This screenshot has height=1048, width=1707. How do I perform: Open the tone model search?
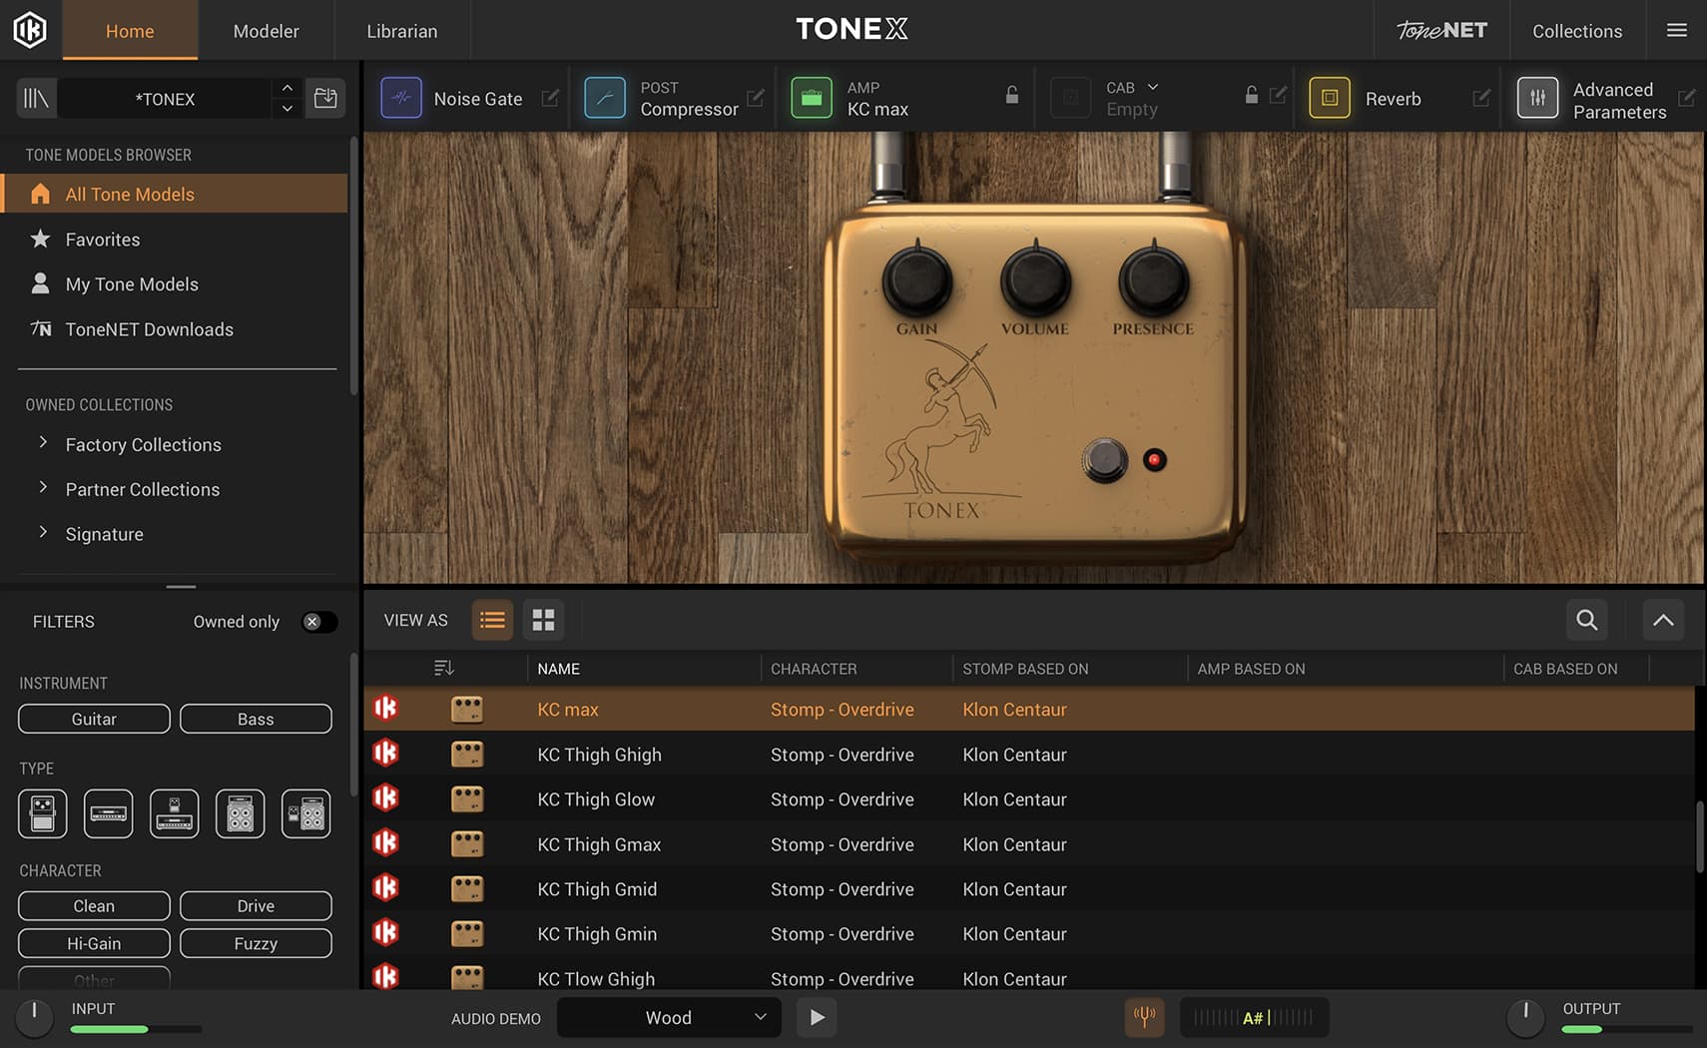(x=1586, y=620)
